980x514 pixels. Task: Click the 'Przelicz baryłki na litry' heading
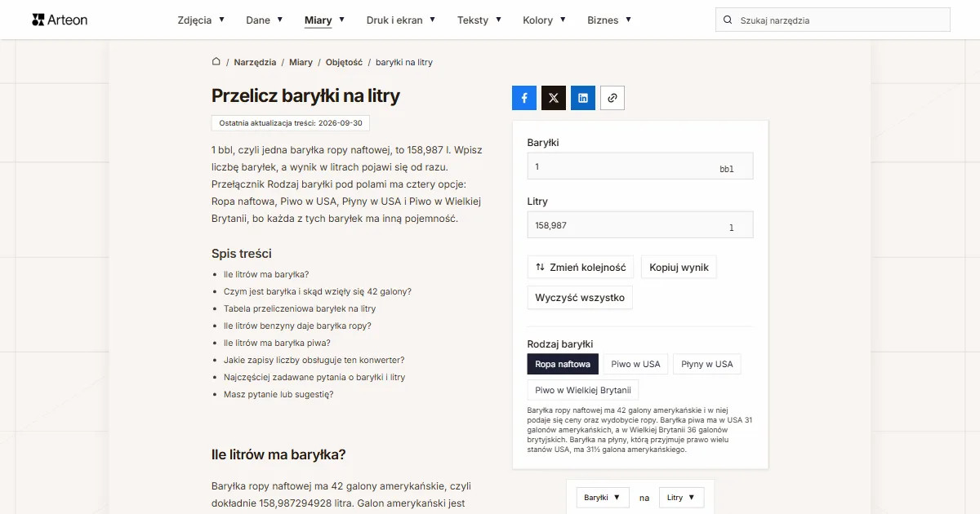click(305, 95)
